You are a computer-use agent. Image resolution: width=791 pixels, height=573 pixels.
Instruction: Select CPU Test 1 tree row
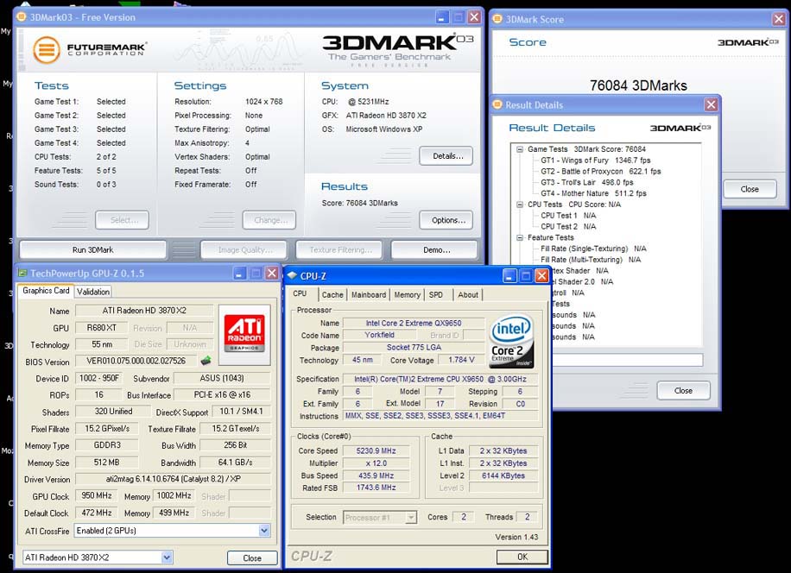568,216
